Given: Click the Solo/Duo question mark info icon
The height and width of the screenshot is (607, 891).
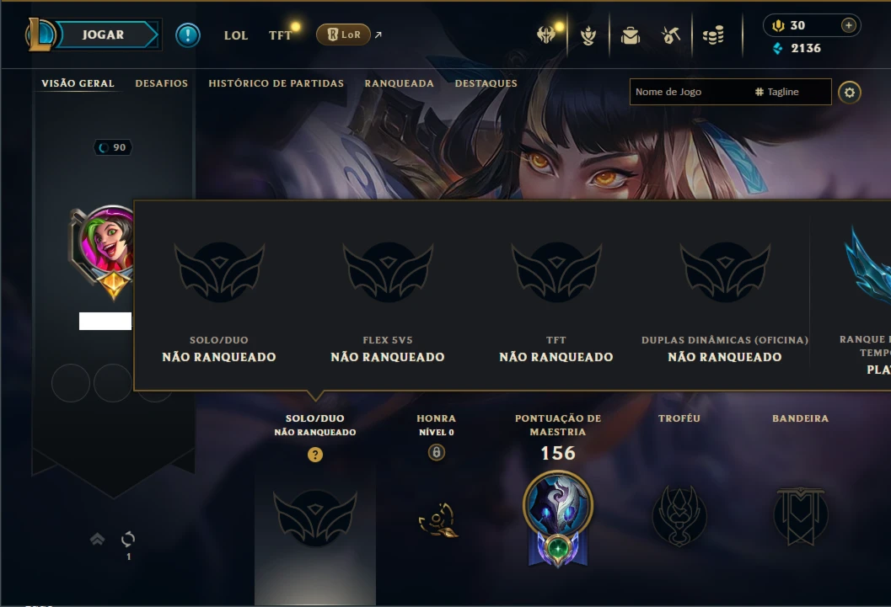Looking at the screenshot, I should tap(314, 455).
